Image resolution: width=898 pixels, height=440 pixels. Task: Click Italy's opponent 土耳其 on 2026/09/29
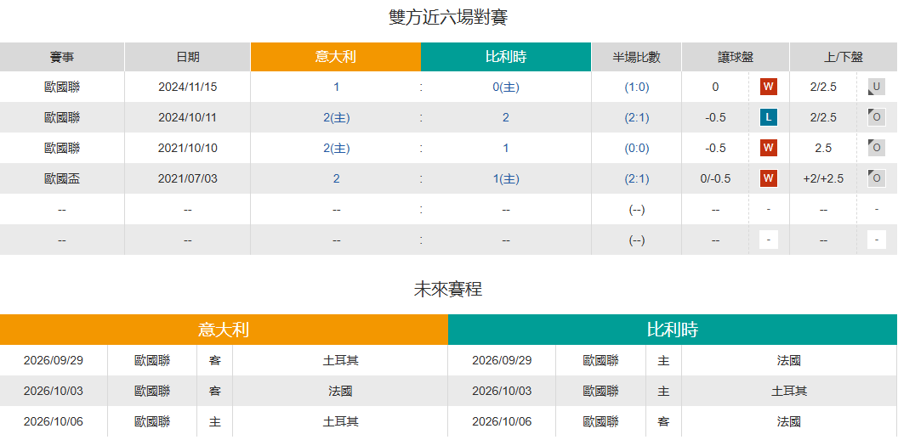[x=341, y=360]
